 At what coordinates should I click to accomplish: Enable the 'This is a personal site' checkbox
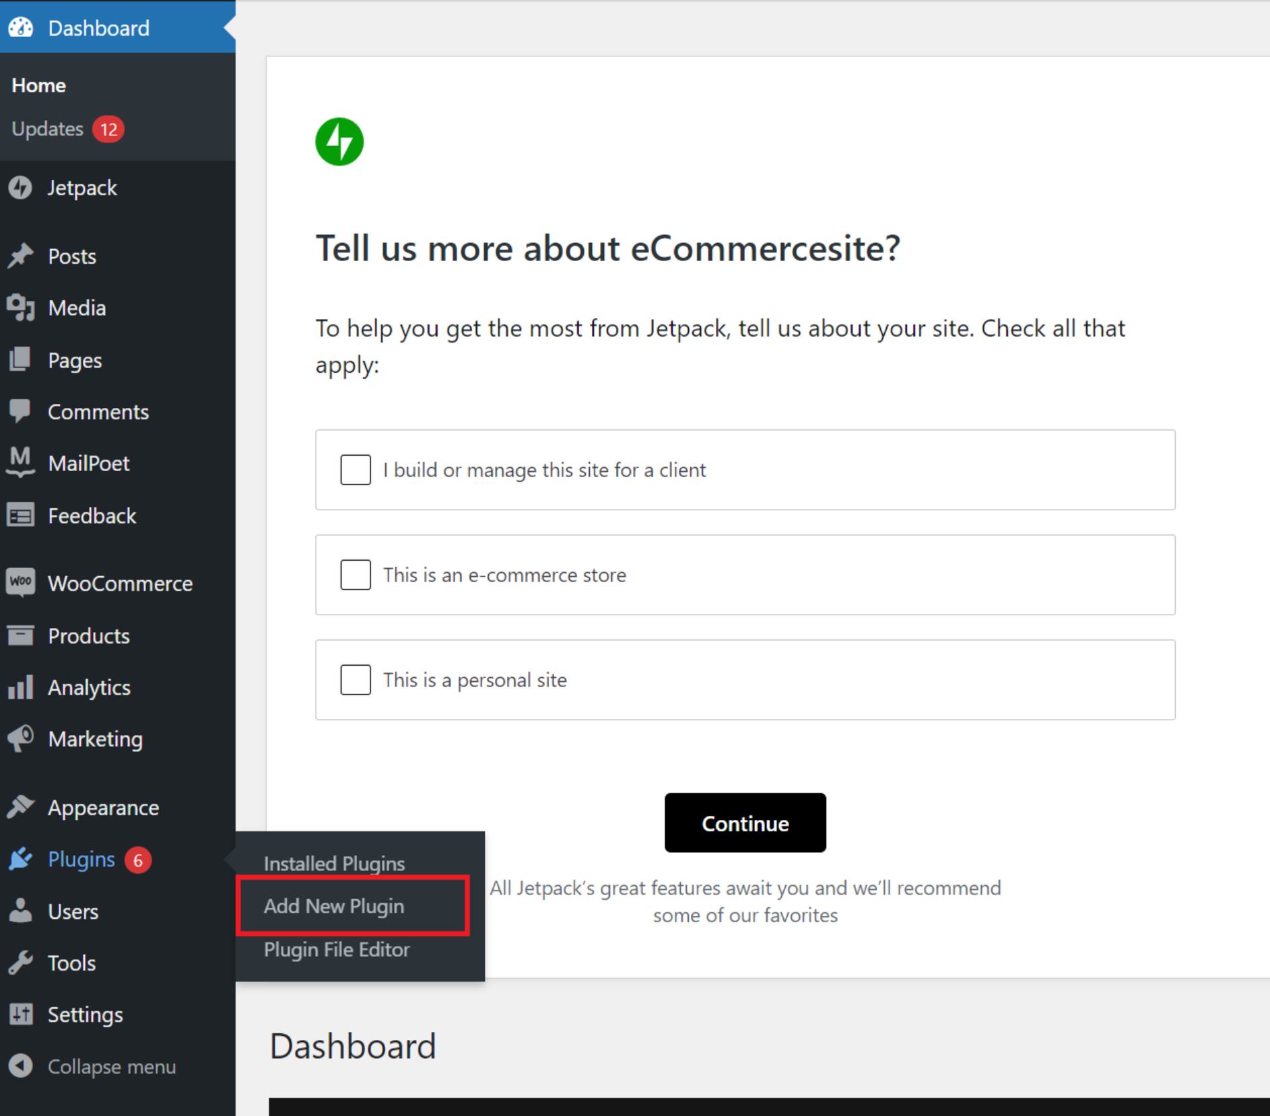coord(356,680)
